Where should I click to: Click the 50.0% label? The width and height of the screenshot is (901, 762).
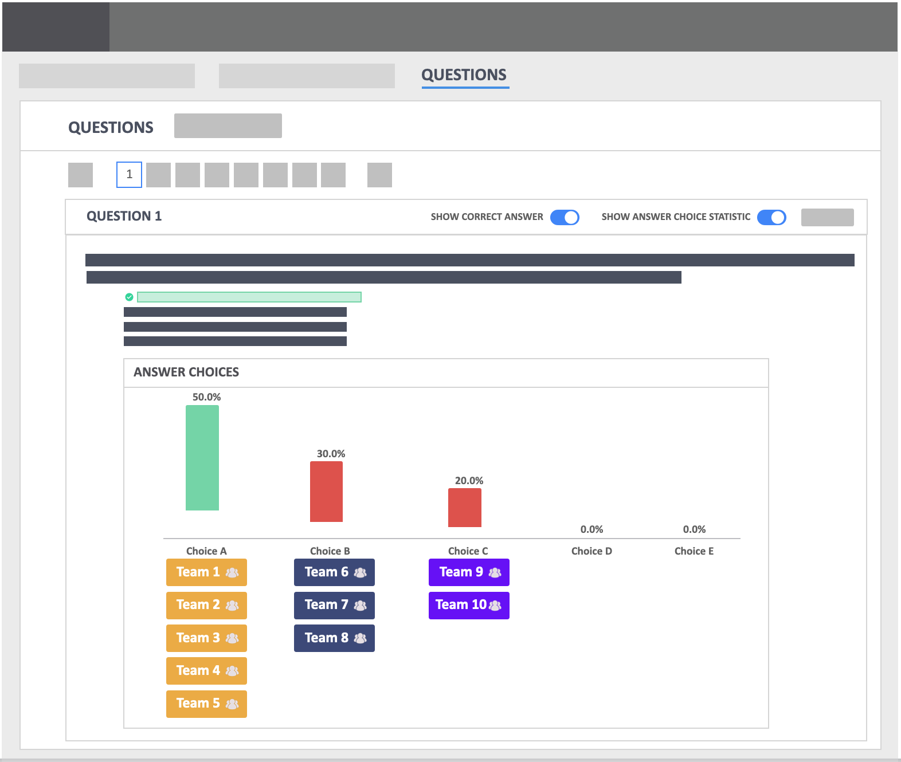click(206, 397)
